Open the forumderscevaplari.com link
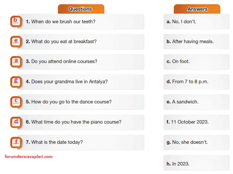 coord(28,156)
